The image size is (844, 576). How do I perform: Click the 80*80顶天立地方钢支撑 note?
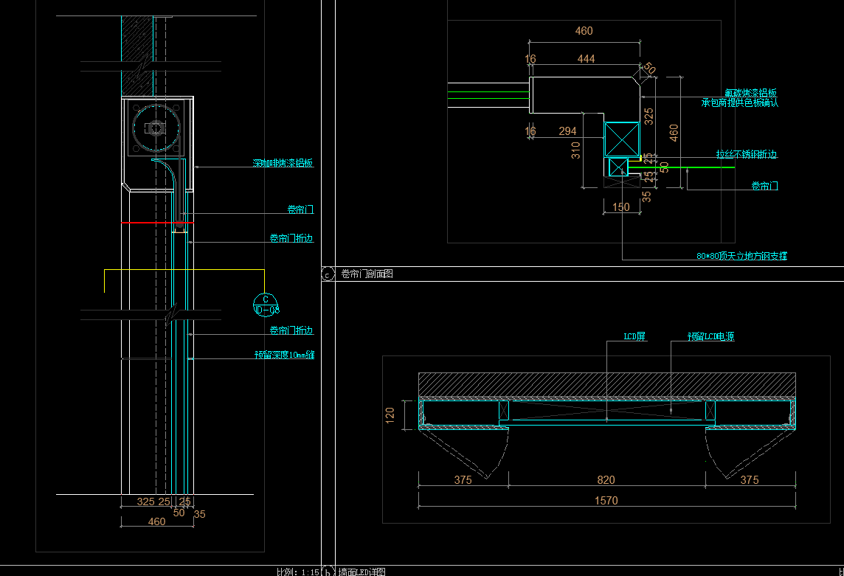[x=741, y=256]
